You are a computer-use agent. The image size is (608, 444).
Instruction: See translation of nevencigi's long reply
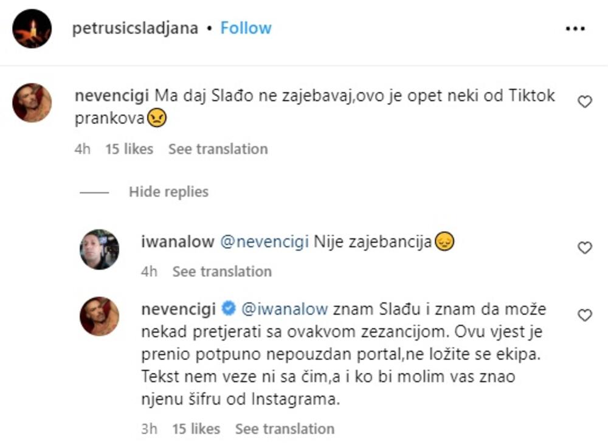click(285, 429)
